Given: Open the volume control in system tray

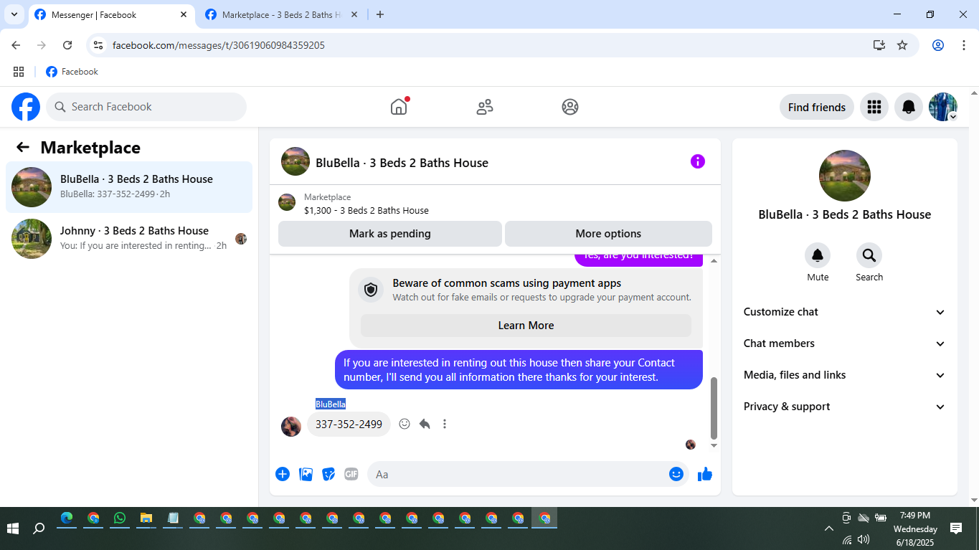Looking at the screenshot, I should pyautogui.click(x=864, y=539).
